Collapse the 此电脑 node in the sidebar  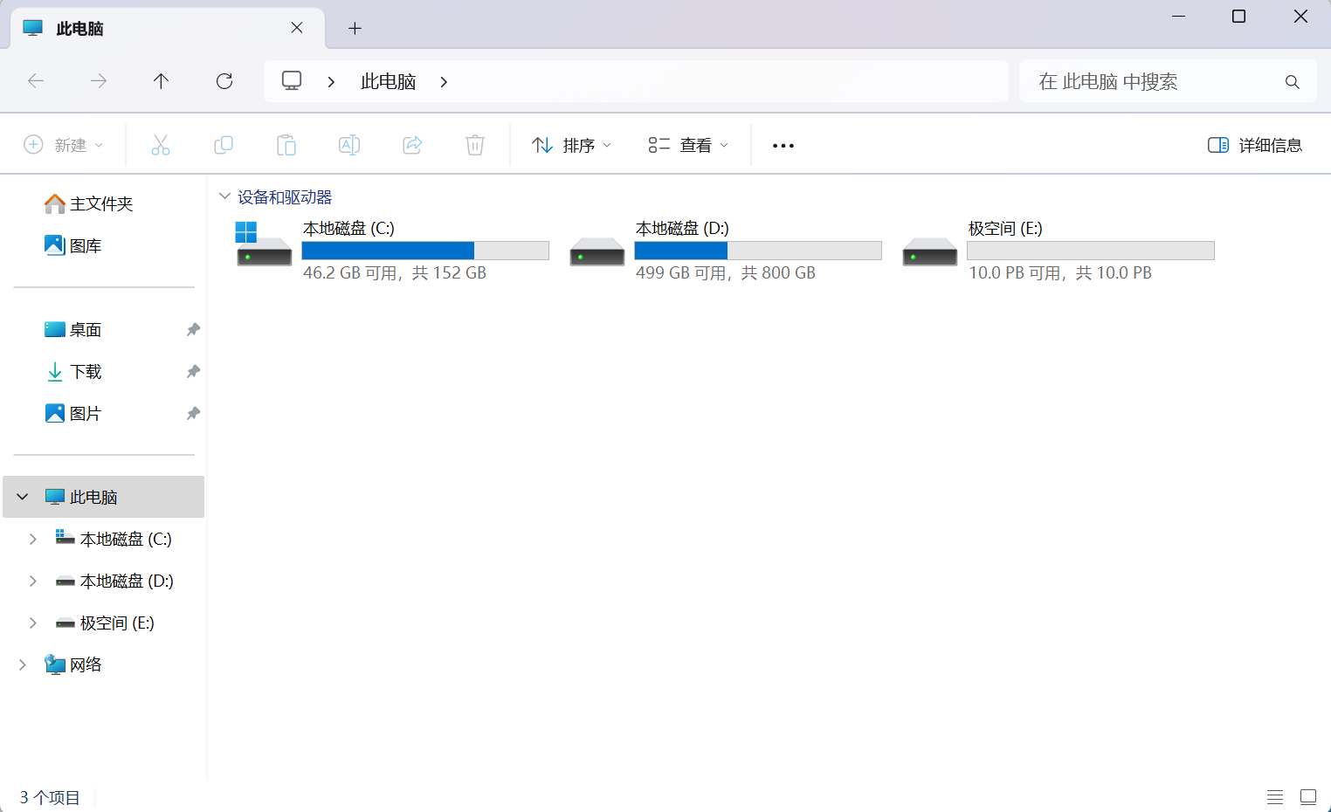[x=21, y=496]
